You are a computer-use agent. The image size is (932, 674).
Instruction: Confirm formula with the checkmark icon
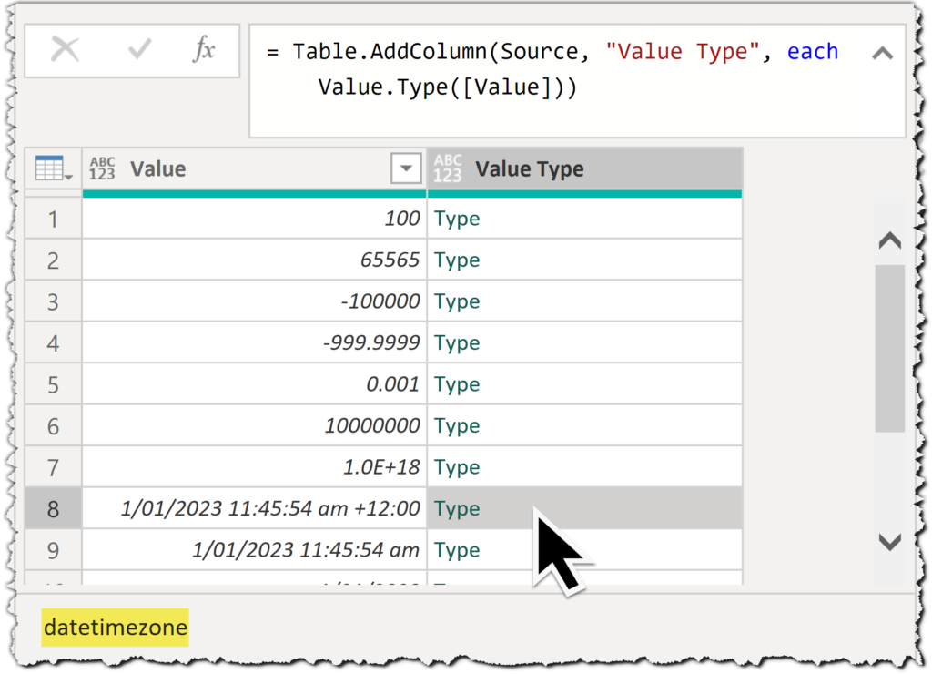(139, 49)
